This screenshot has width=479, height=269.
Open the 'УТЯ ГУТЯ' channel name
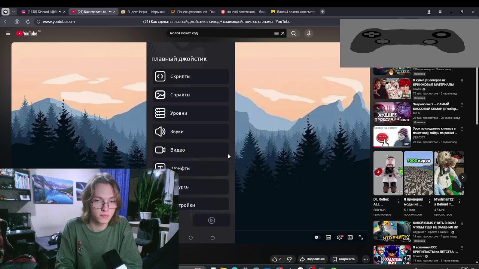coord(419,137)
